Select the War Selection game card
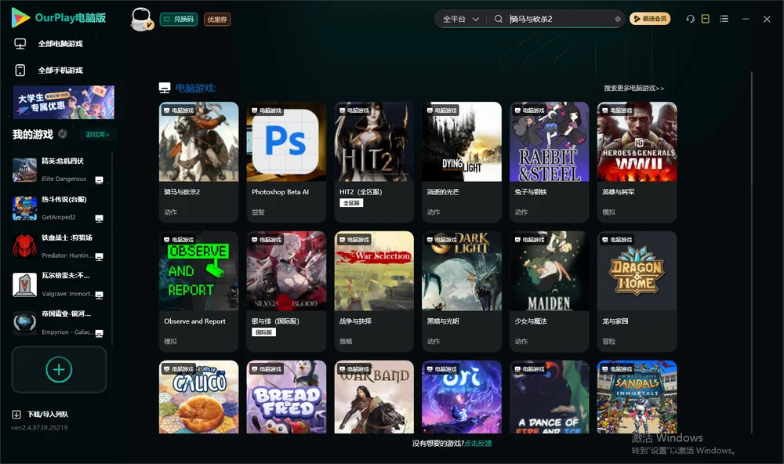 (x=374, y=292)
